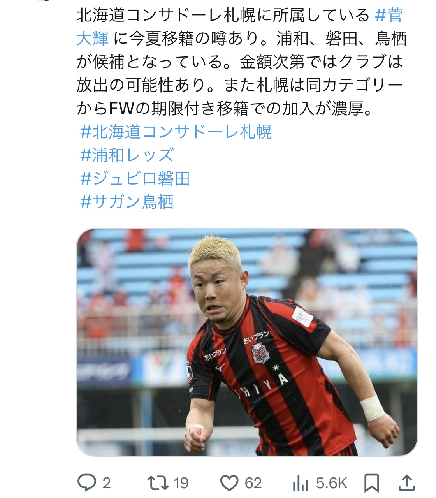The image size is (436, 498).
Task: Open the #北海道コンサドーレ札幌 hashtag
Action: pos(176,132)
